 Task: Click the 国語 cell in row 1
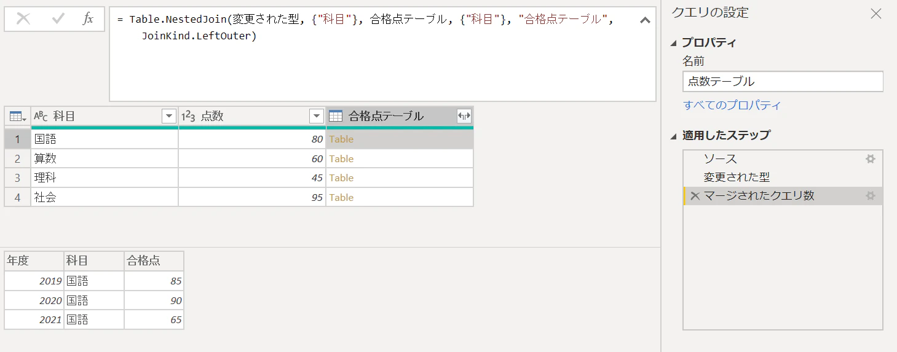(105, 139)
